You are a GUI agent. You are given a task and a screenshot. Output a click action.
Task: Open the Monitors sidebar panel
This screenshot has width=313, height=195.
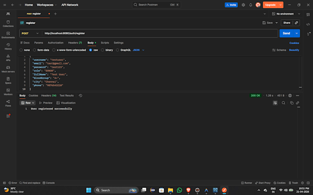8,92
